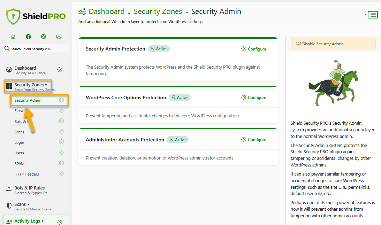Screen dimensions: 381x225
Task: Click the ShieldPRO logo
Action: pos(36,17)
